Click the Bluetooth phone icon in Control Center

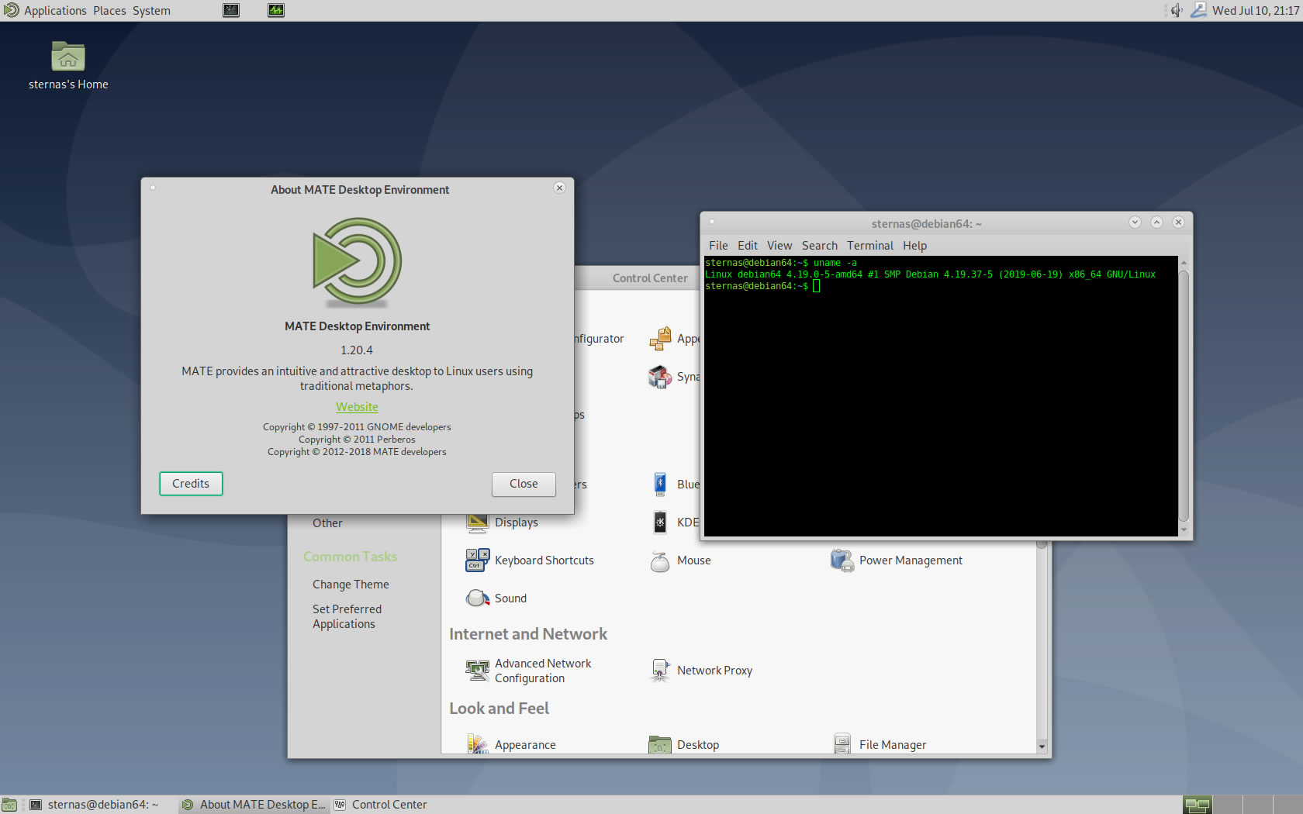659,485
